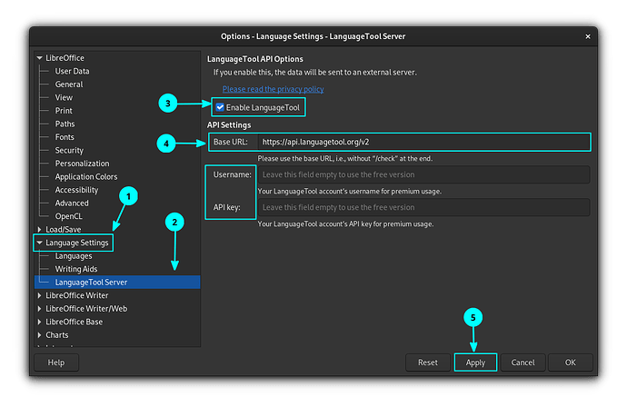Viewport: 627px width, 407px height.
Task: Select the LibreOffice Writer label
Action: pyautogui.click(x=76, y=295)
